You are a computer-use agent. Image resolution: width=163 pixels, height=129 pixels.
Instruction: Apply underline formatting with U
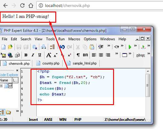(x=40, y=55)
